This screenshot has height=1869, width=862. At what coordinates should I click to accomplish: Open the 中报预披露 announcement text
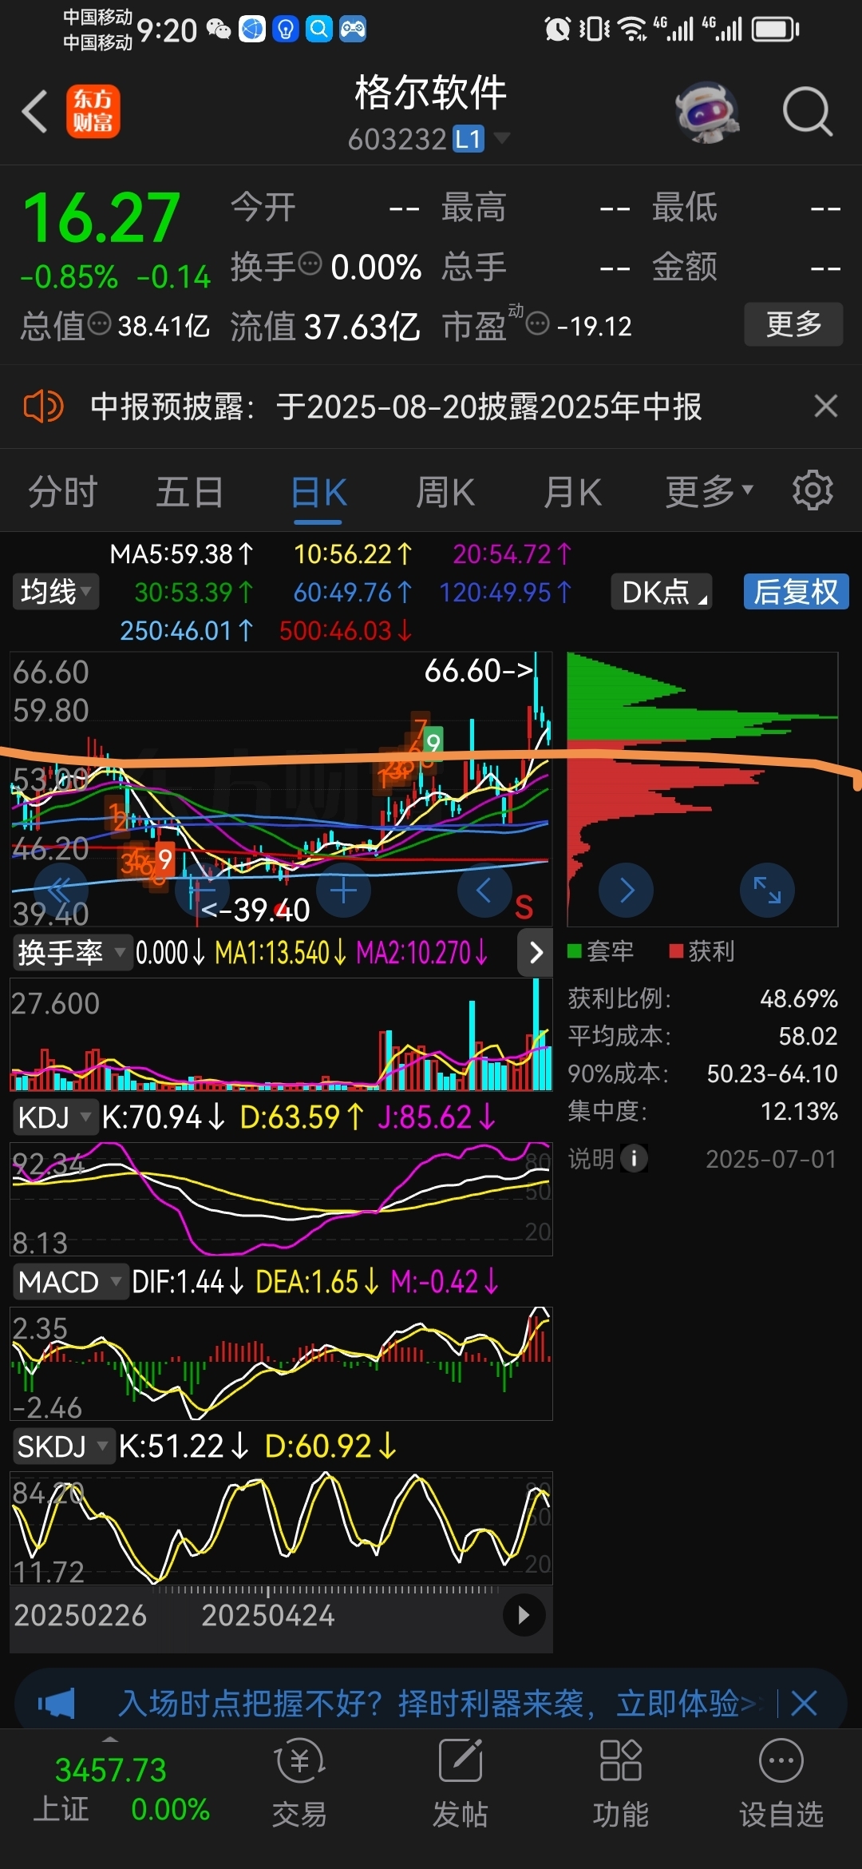(x=396, y=407)
